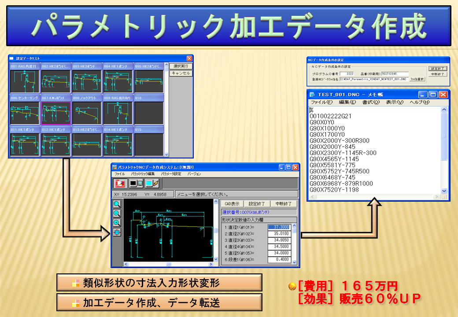Click Notepad vertical scrollbar down arrow
This screenshot has width=458, height=317.
[444, 191]
